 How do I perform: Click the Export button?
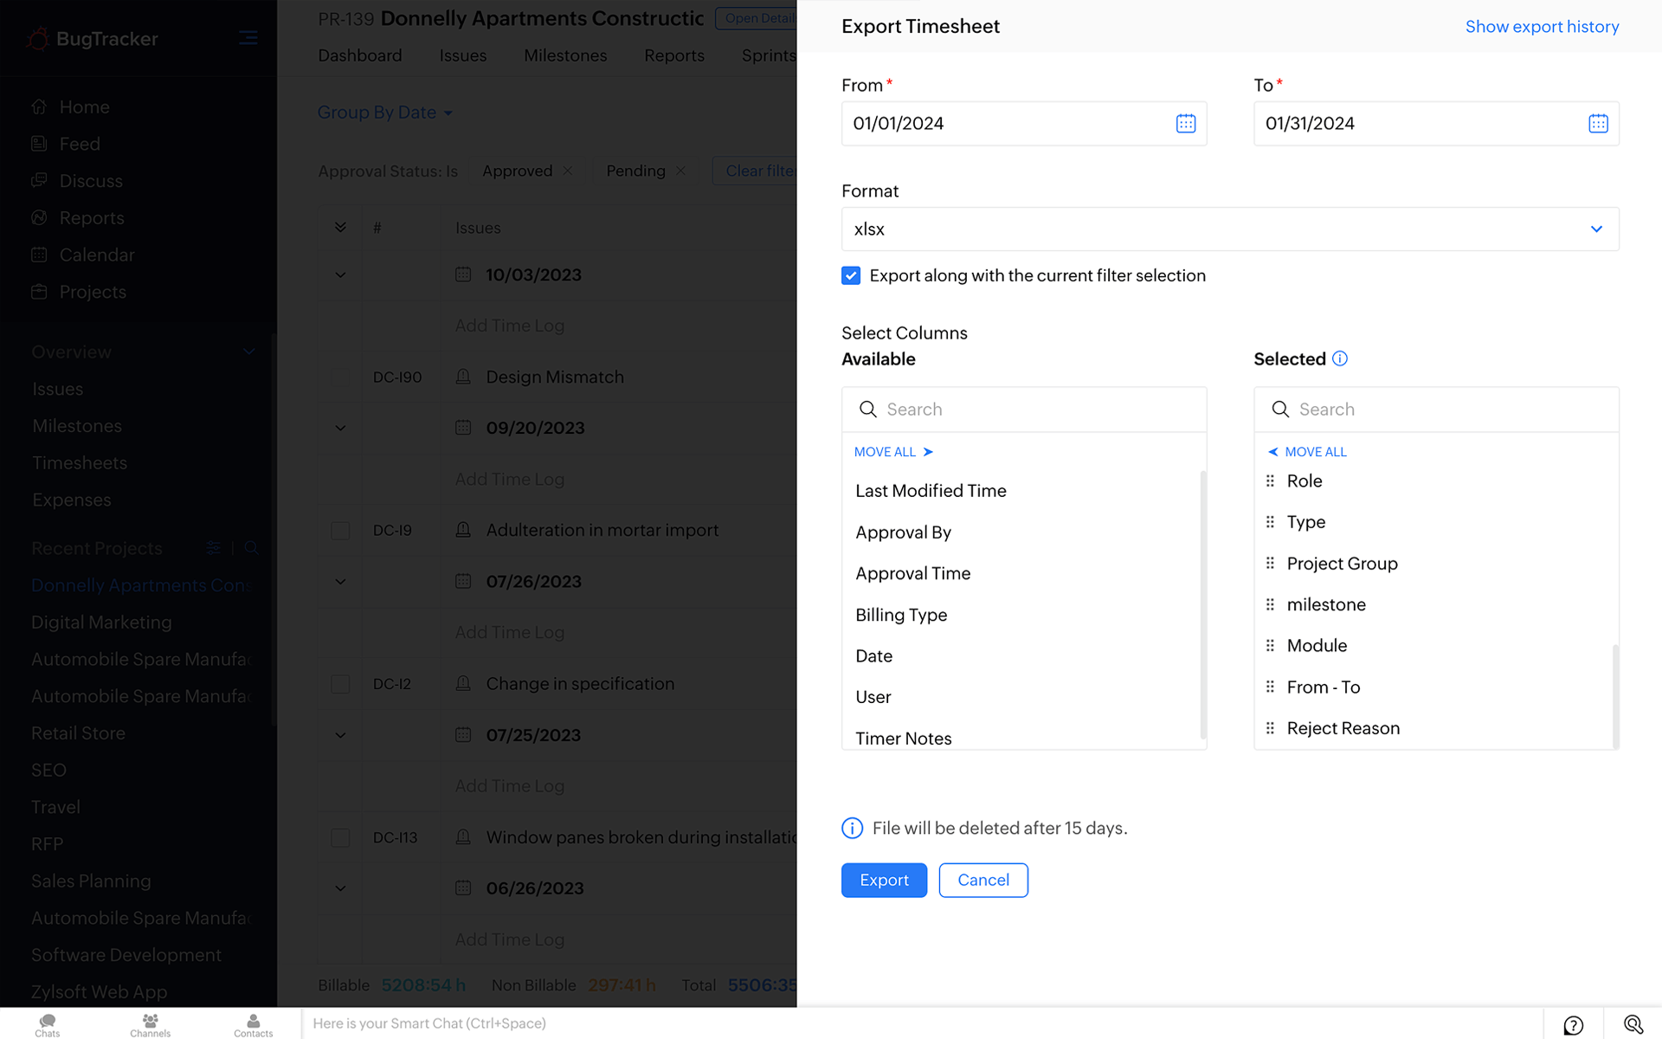[883, 880]
